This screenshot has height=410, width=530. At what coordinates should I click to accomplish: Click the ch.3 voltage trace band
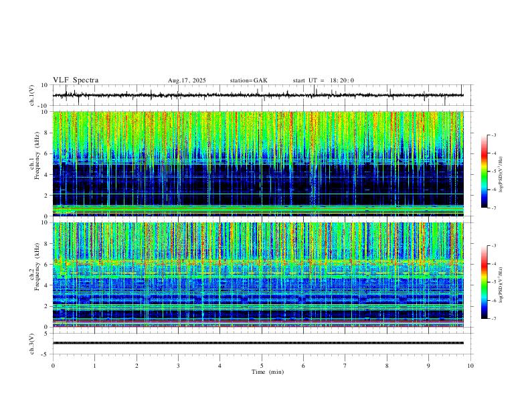258,343
